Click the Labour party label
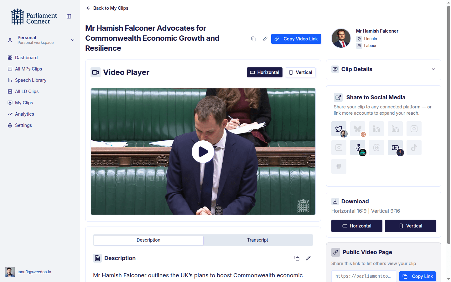The image size is (451, 282). click(370, 46)
